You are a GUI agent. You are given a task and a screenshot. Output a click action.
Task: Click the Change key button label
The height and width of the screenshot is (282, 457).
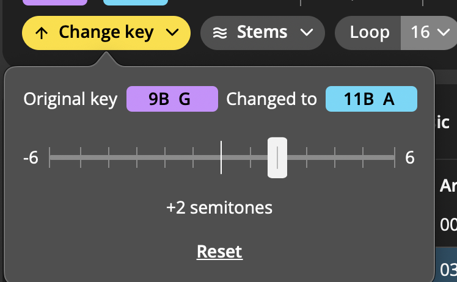[106, 33]
